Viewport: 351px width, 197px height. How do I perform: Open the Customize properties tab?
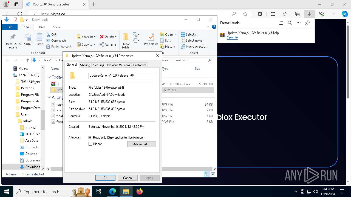[140, 65]
